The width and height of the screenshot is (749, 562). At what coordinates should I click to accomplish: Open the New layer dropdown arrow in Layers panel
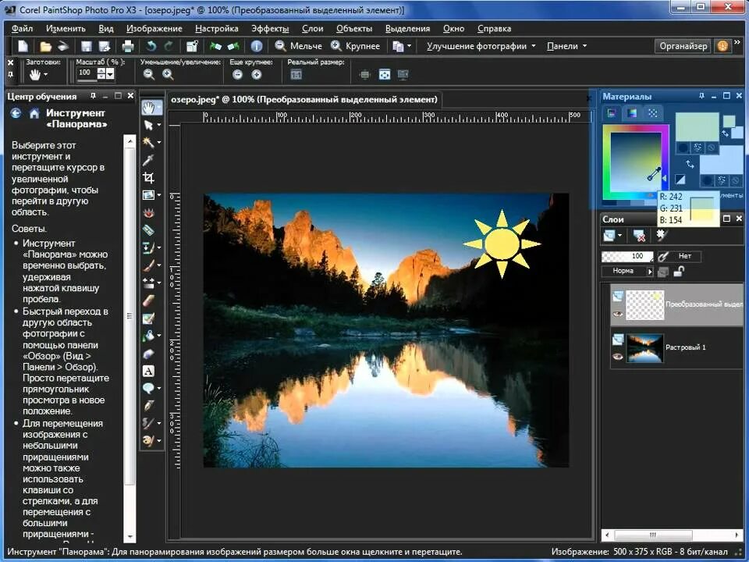[x=620, y=235]
